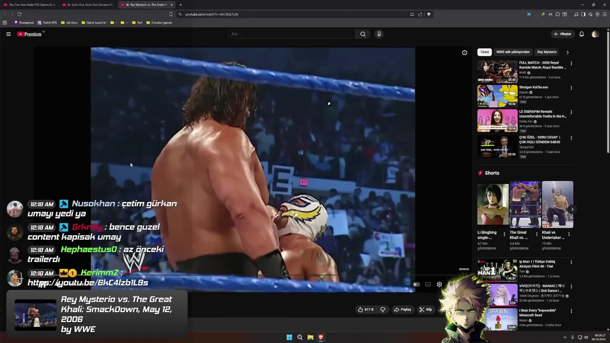Select the Tümü filter chip
The width and height of the screenshot is (610, 343).
tap(485, 52)
